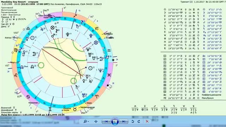
Task: Open the zoom magnifier dropdown in viewer toolbar
Action: 86,121
